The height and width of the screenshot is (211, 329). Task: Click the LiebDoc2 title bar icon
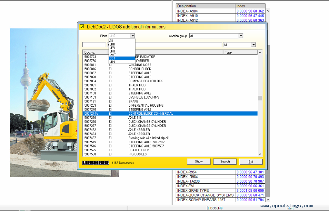click(82, 27)
